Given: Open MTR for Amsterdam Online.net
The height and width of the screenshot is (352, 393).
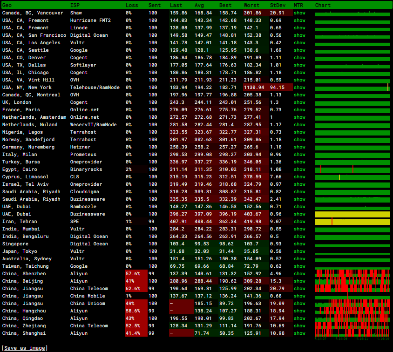Looking at the screenshot, I should tap(299, 117).
